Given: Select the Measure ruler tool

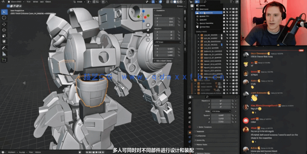Looking at the screenshot, I should click(4, 54).
